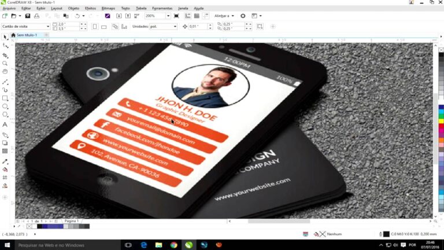Screen dimensions: 444x250
Task: Click the Full-screen preview icon
Action: point(176,16)
